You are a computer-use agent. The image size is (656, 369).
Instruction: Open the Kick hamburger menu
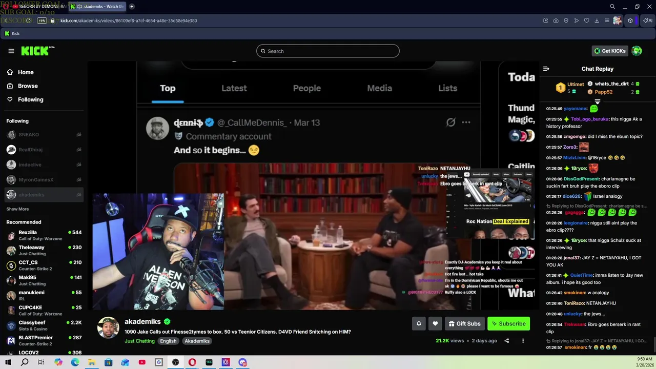point(11,51)
